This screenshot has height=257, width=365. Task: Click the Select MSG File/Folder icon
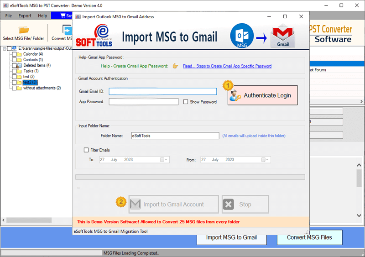24,30
